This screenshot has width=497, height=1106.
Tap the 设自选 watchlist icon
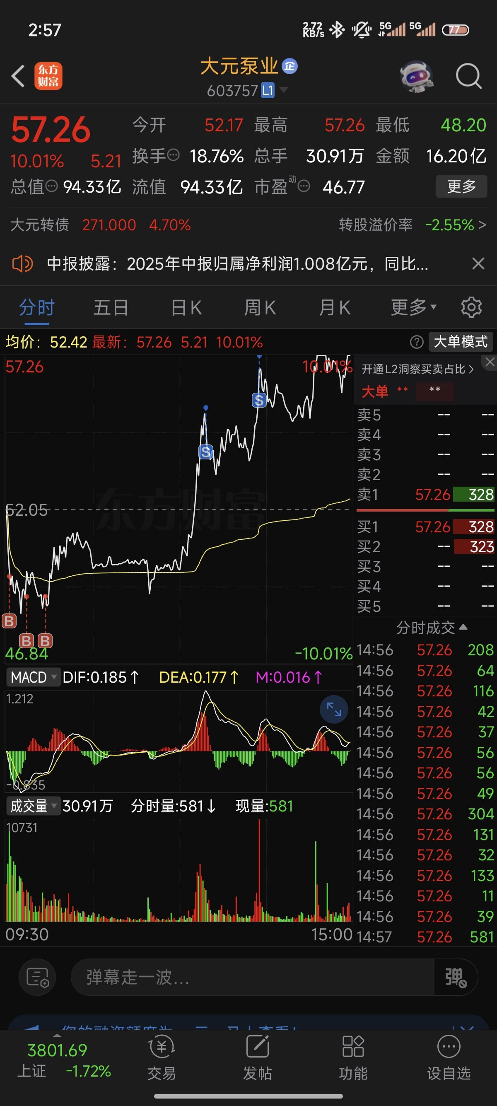[x=449, y=1058]
